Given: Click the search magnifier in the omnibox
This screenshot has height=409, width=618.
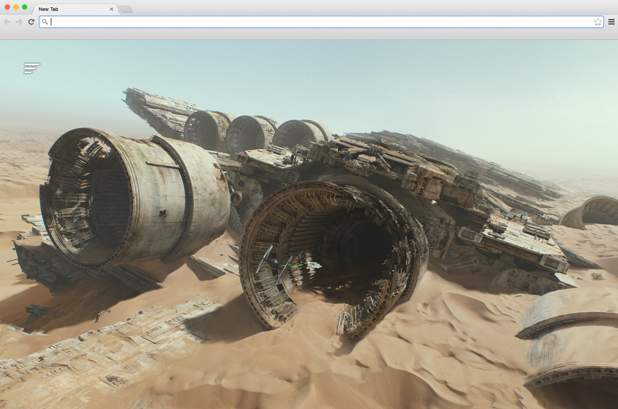Looking at the screenshot, I should coord(45,22).
